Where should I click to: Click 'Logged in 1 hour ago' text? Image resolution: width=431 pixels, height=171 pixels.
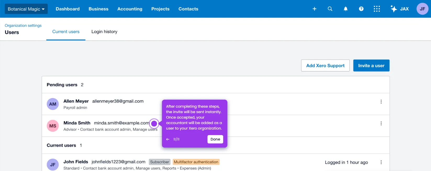pos(346,162)
